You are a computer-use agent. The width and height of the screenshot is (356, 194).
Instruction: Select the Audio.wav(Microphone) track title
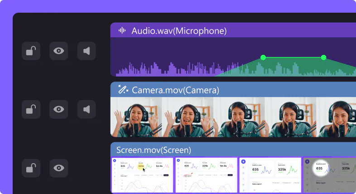179,31
